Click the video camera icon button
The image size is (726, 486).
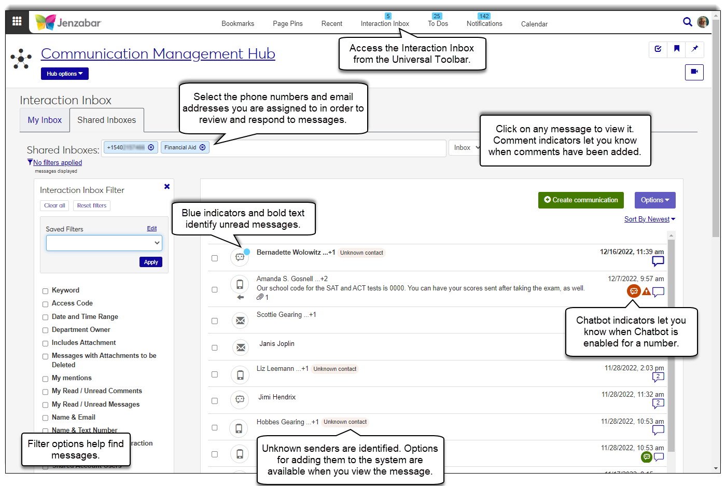(x=694, y=72)
